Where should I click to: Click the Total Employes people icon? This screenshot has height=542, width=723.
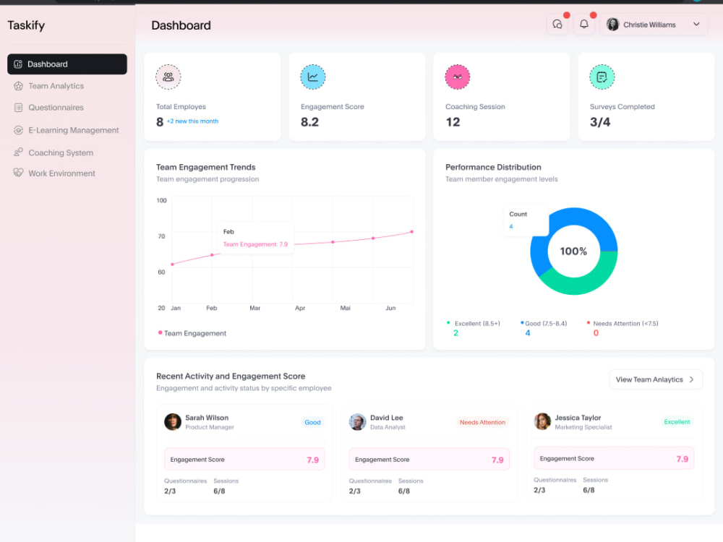[168, 77]
